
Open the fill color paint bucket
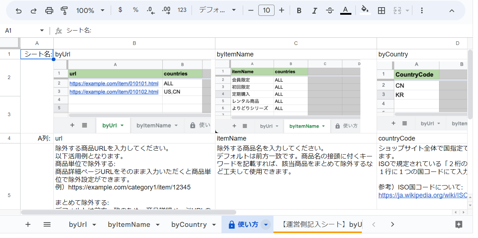click(x=365, y=10)
